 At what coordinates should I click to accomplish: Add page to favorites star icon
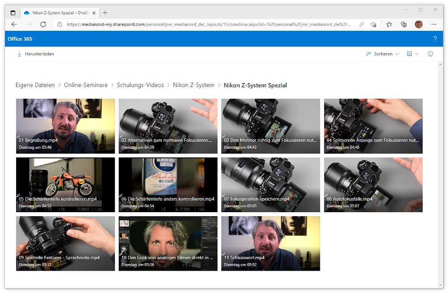[x=374, y=25]
